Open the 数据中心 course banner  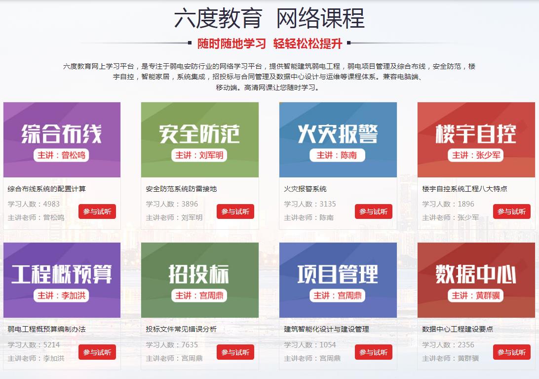[x=476, y=280]
